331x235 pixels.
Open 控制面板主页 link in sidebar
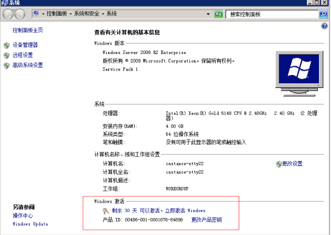(x=28, y=30)
